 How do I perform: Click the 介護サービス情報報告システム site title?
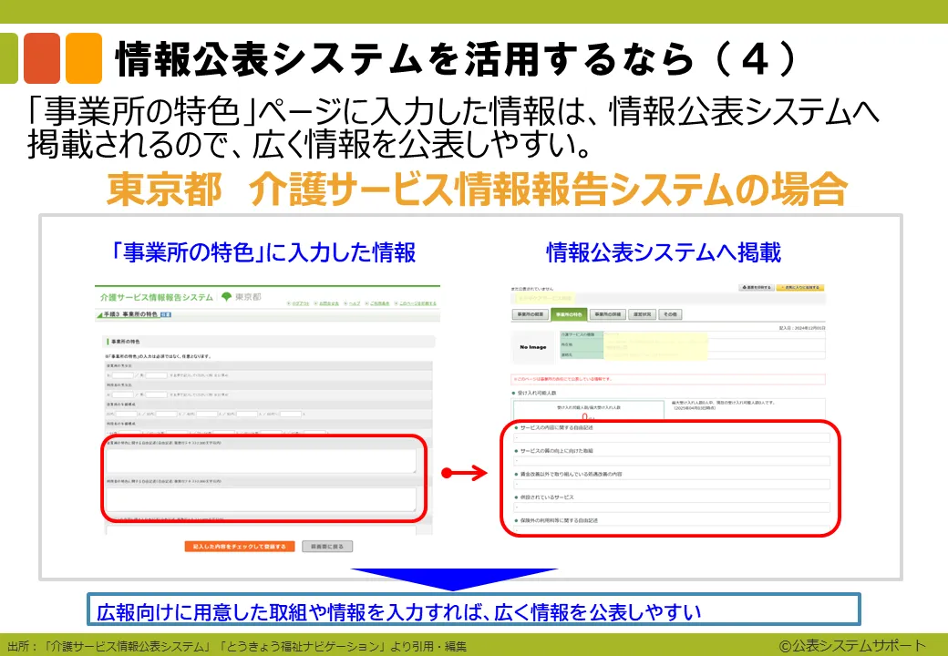coord(157,297)
